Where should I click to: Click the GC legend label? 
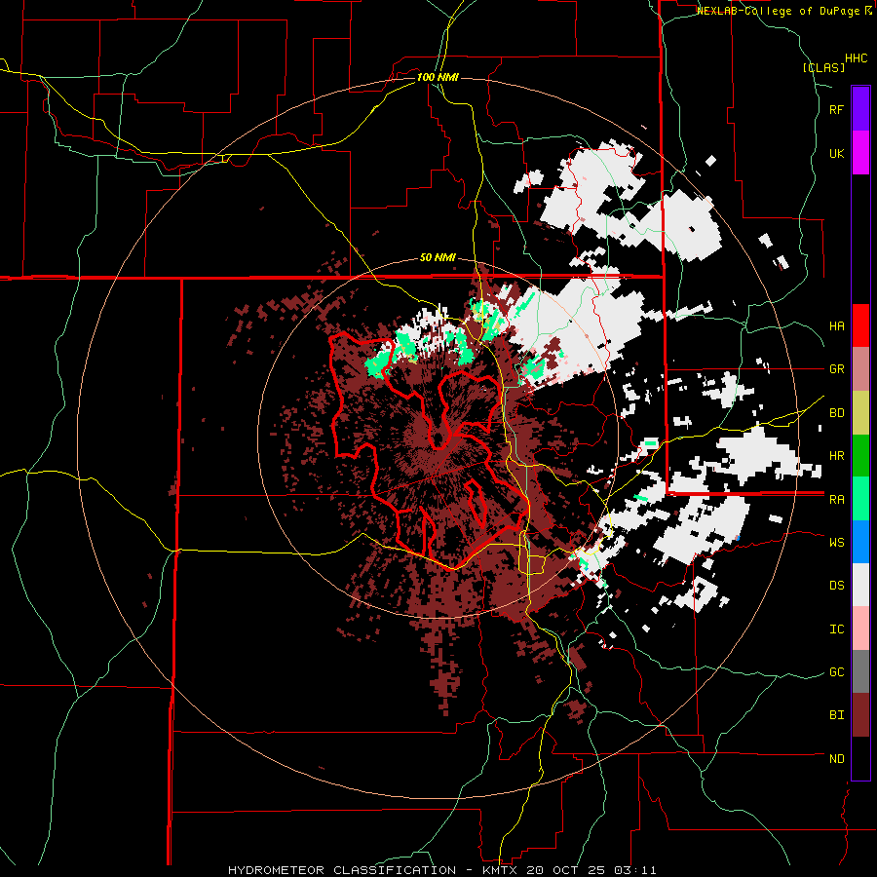pos(836,671)
